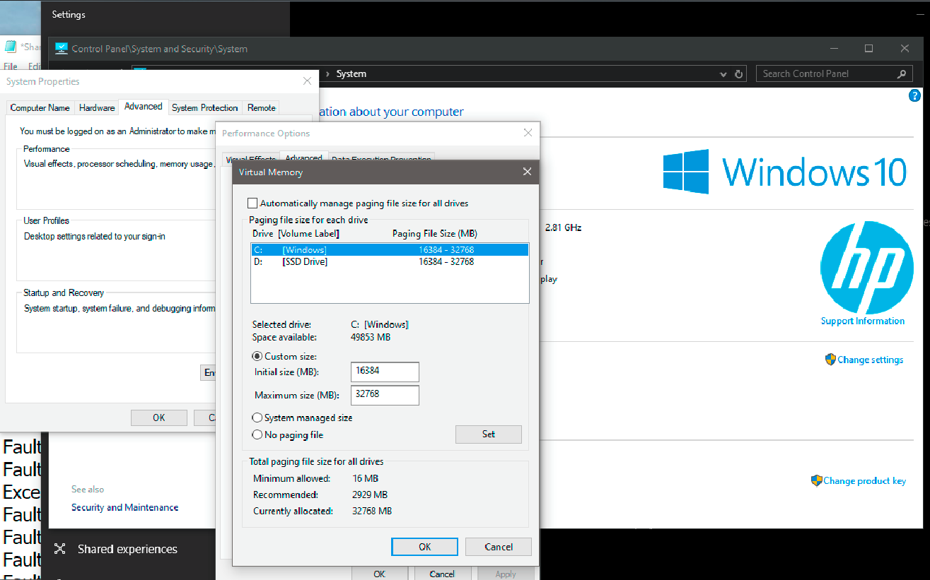The image size is (930, 580).
Task: Click the Initial size input field
Action: tap(385, 372)
